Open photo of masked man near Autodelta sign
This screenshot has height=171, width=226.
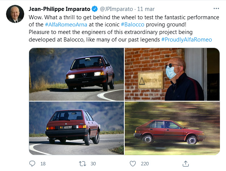[x=172, y=74]
